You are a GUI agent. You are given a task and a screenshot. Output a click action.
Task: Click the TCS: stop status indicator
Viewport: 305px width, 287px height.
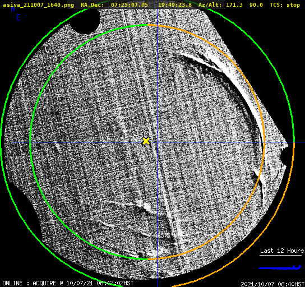pyautogui.click(x=285, y=5)
